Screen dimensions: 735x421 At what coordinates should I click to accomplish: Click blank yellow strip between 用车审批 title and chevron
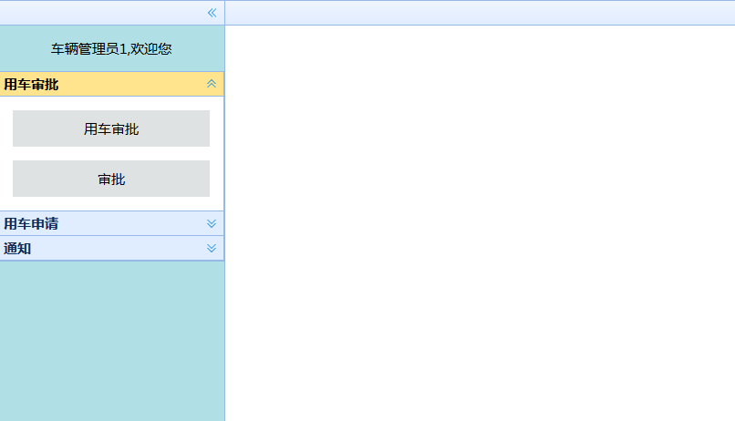[132, 85]
